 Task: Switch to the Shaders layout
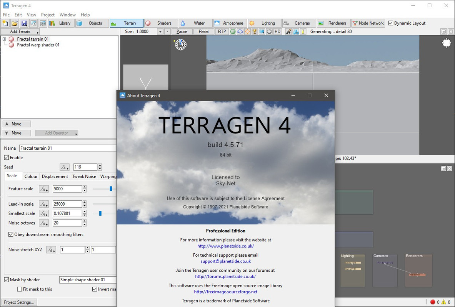pyautogui.click(x=161, y=23)
